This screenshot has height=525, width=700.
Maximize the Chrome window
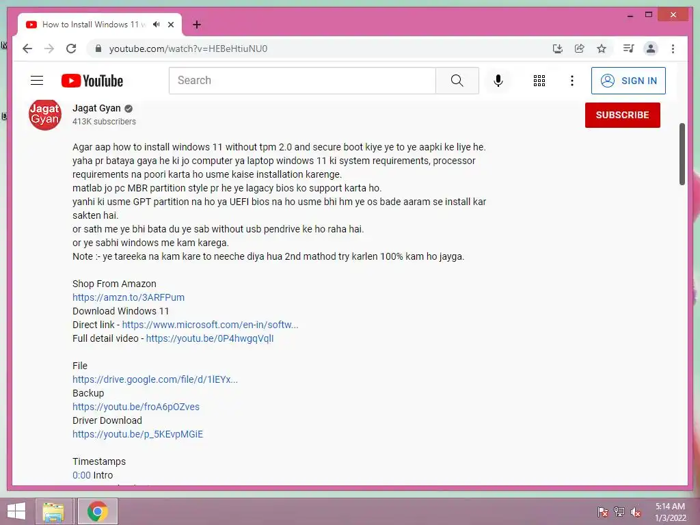649,15
